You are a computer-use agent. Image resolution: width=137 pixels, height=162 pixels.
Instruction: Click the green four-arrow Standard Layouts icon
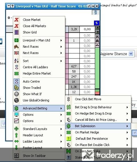click(17, 129)
